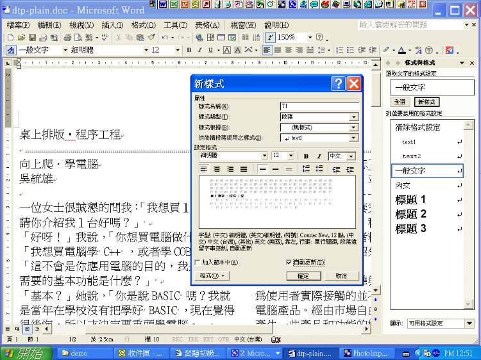Click Justify align icon in New Style dialog
The height and width of the screenshot is (360, 481).
tap(244, 169)
